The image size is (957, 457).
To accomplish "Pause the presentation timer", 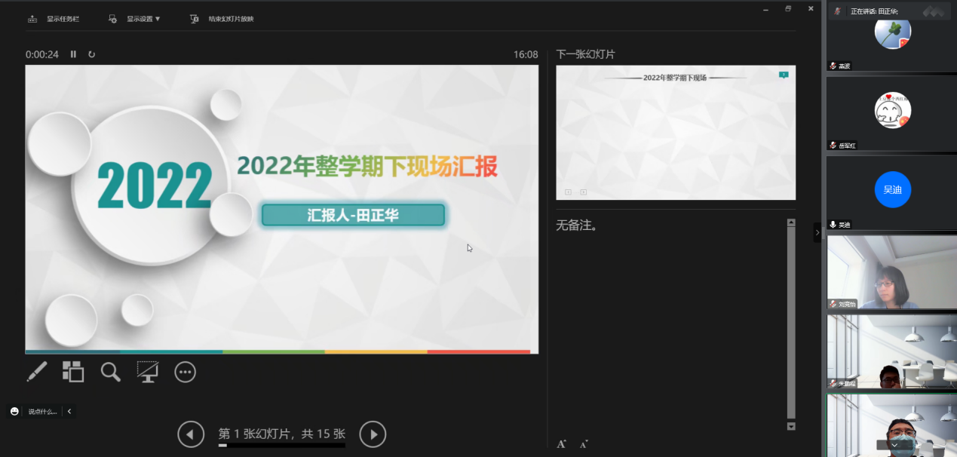I will pos(73,54).
